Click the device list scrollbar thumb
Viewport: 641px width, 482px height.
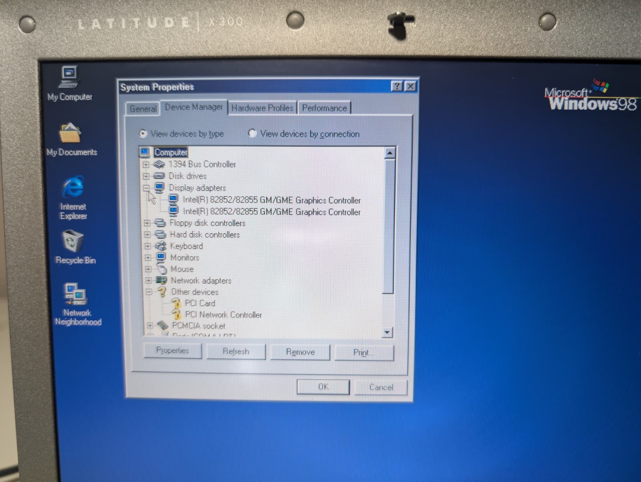[x=389, y=226]
